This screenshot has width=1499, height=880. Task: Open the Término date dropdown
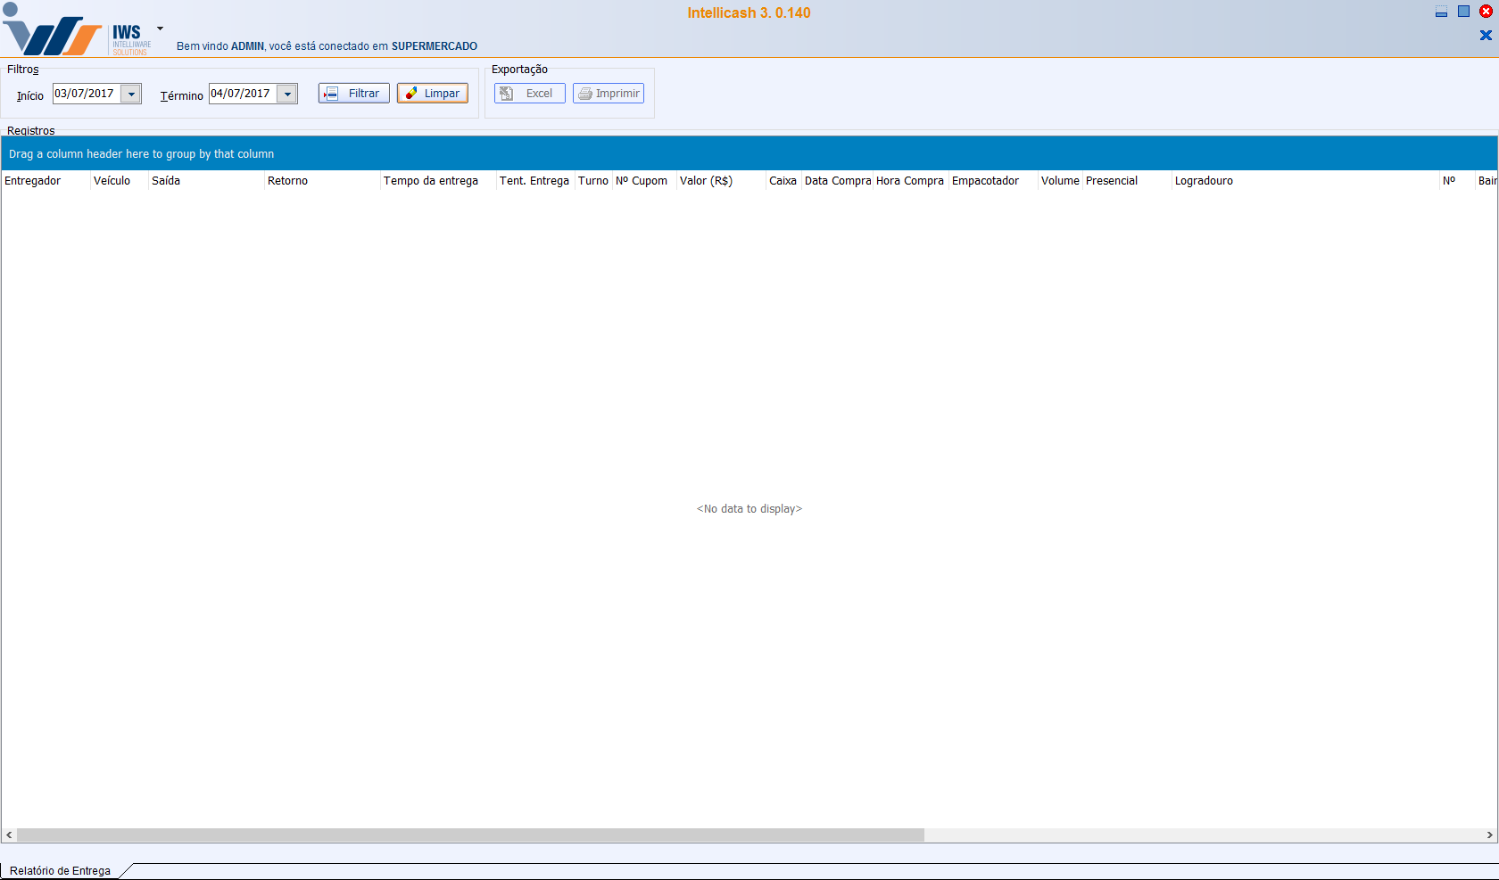tap(287, 94)
